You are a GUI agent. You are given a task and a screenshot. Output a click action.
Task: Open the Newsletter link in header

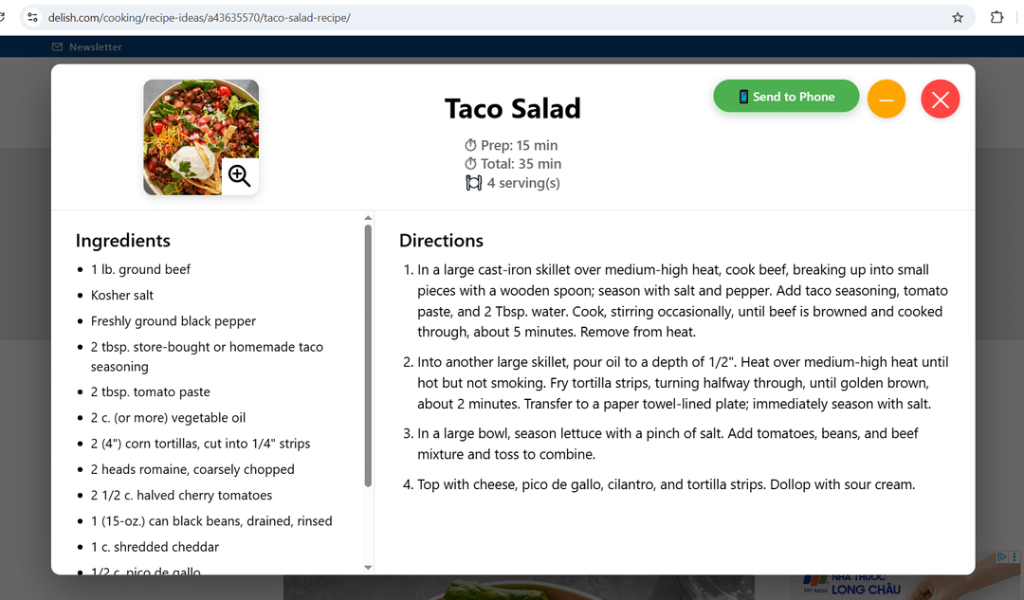pyautogui.click(x=95, y=46)
